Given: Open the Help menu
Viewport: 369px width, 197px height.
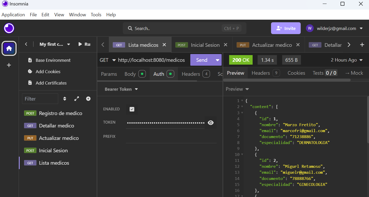Looking at the screenshot, I should (x=111, y=15).
